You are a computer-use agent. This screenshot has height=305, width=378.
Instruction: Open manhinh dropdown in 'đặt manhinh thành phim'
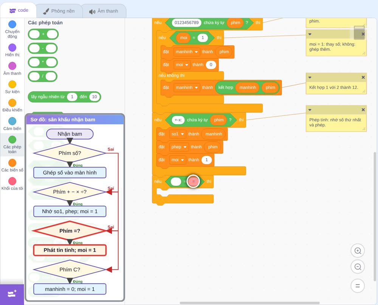click(x=187, y=51)
